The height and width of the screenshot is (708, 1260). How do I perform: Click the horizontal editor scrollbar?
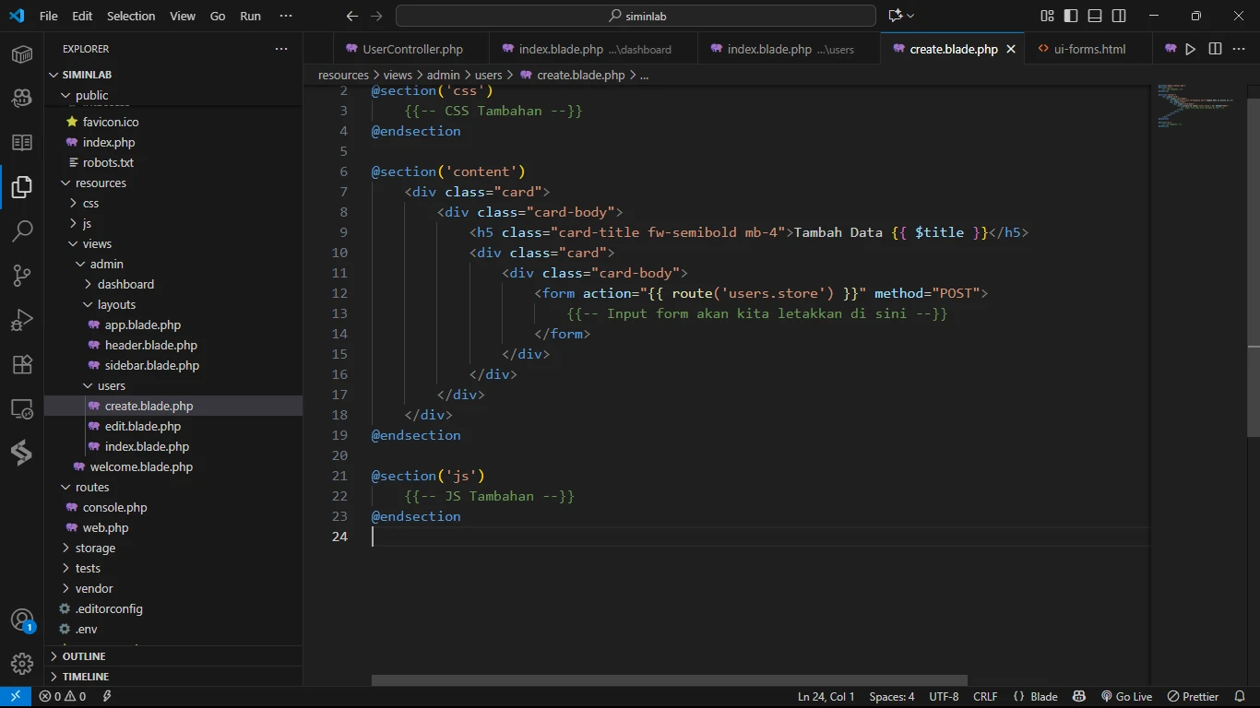coord(669,680)
